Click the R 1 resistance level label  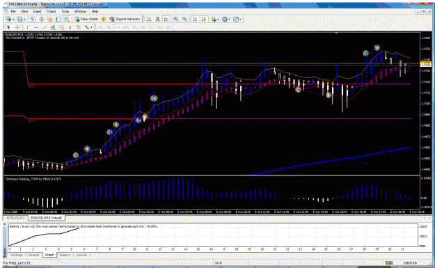coord(31,121)
